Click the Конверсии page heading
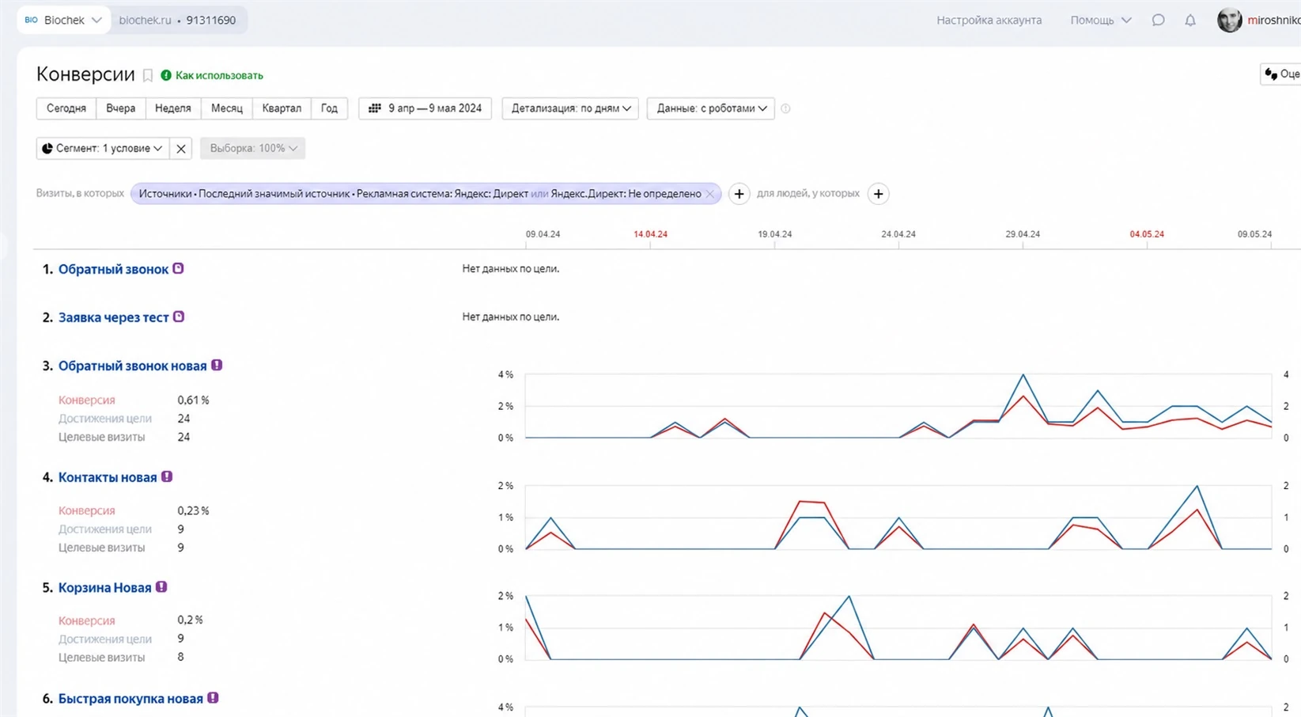The height and width of the screenshot is (717, 1301). point(85,74)
